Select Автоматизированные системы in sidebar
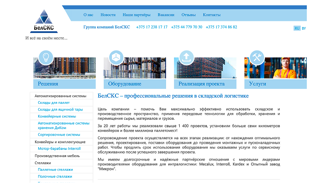Image resolution: width=336 pixels, height=188 pixels. (60, 96)
